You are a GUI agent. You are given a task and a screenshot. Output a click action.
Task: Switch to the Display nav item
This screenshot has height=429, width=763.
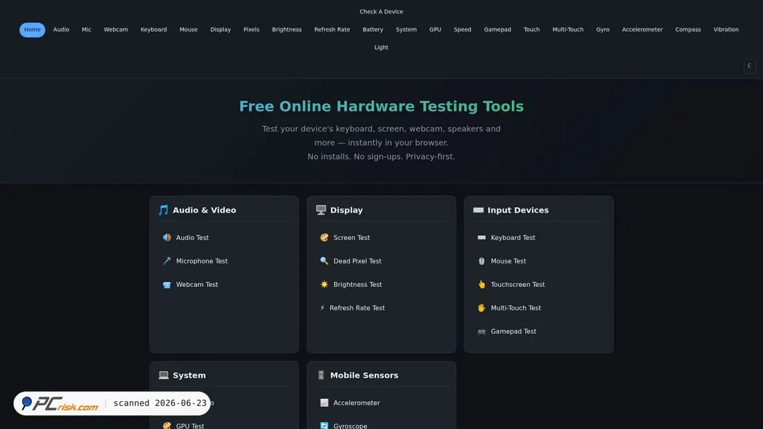click(x=221, y=30)
